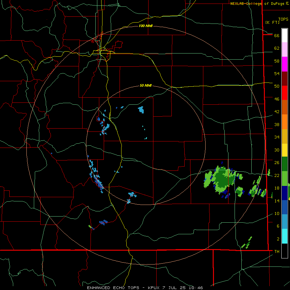290x290 pixels.
Task: Click the legend value 30
Action: [277, 150]
